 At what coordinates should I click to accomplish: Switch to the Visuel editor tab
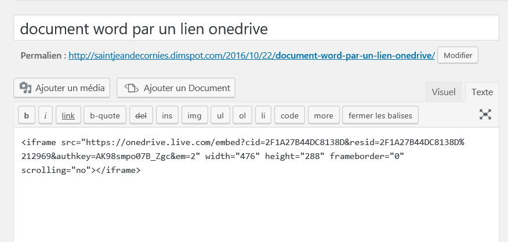tap(444, 92)
